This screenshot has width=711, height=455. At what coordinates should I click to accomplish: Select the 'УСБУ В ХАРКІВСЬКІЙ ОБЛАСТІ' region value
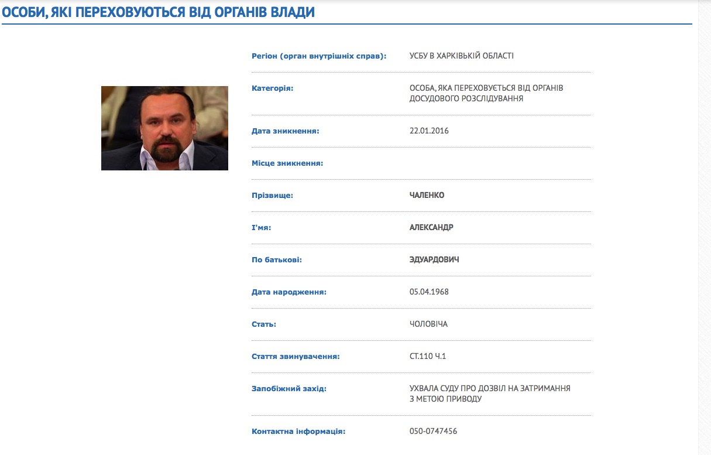462,56
